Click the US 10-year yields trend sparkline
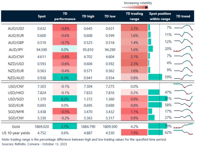This screenshot has width=198, height=147. (183, 132)
